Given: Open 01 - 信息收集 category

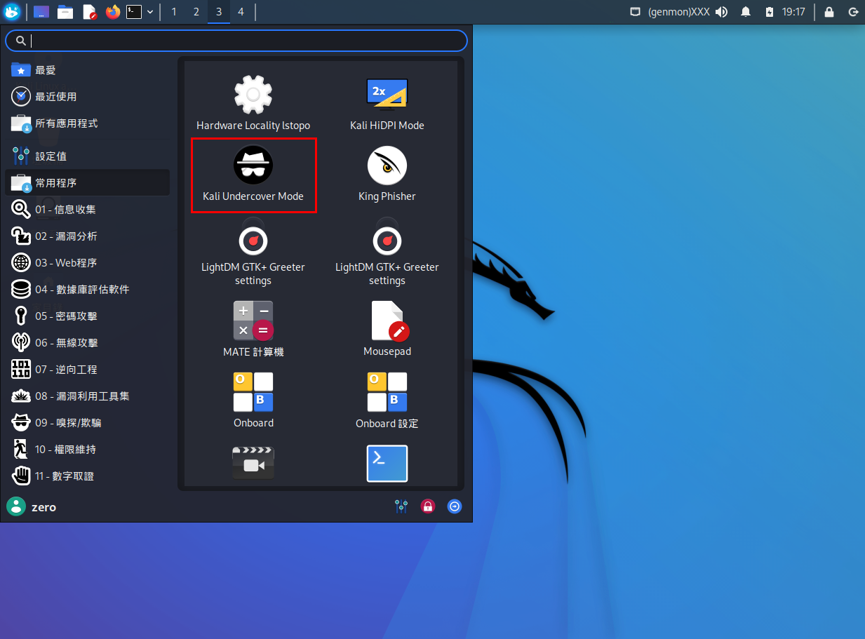Looking at the screenshot, I should (87, 210).
